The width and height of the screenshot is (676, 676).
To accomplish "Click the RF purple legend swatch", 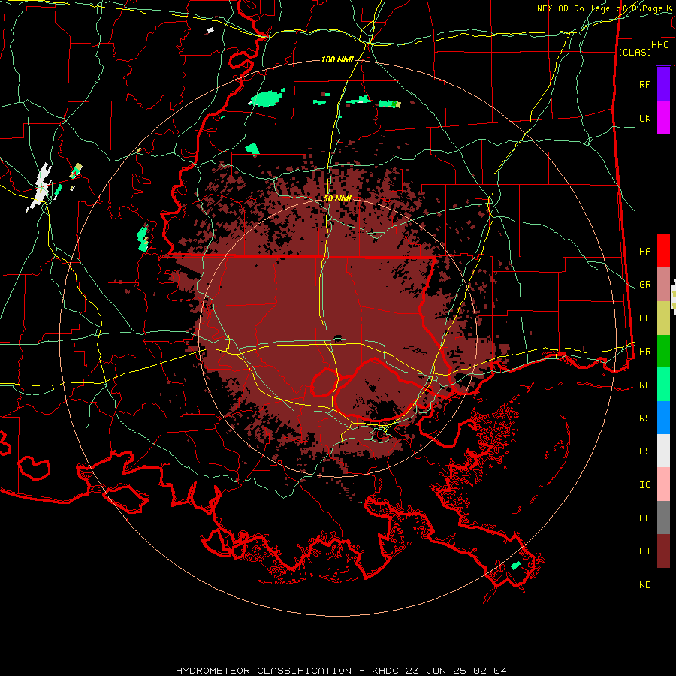I will pyautogui.click(x=663, y=84).
